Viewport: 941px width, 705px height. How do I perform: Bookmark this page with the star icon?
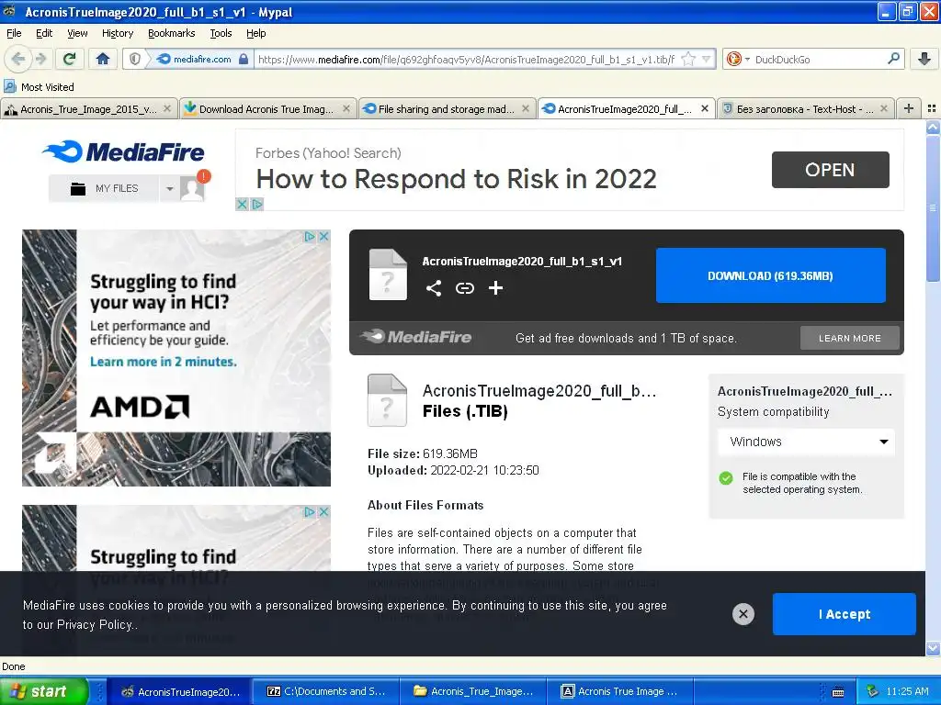point(688,59)
